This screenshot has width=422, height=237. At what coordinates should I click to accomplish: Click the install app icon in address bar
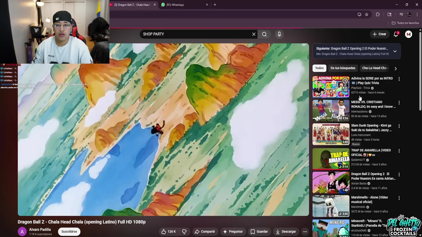(359, 14)
